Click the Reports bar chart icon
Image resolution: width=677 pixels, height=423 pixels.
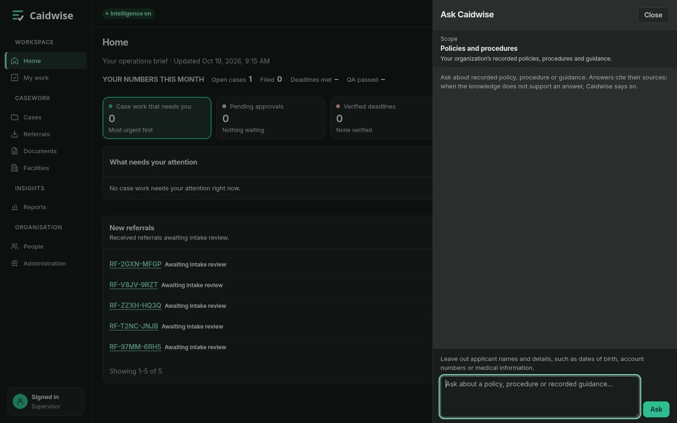coord(15,207)
